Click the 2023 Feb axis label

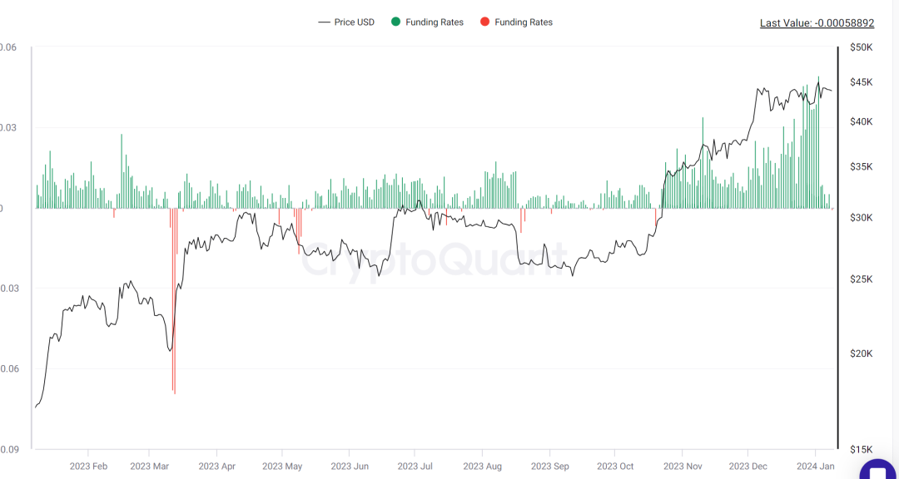tap(87, 466)
